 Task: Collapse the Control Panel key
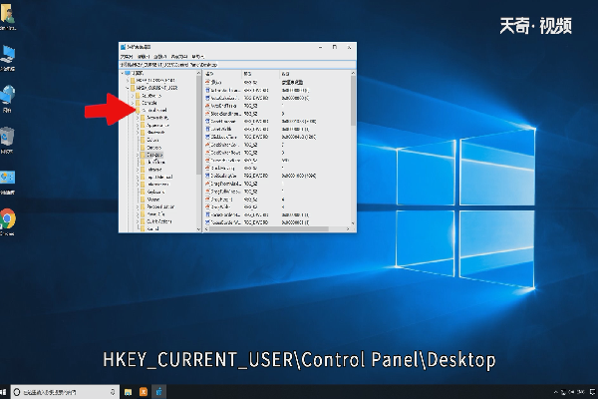point(135,111)
